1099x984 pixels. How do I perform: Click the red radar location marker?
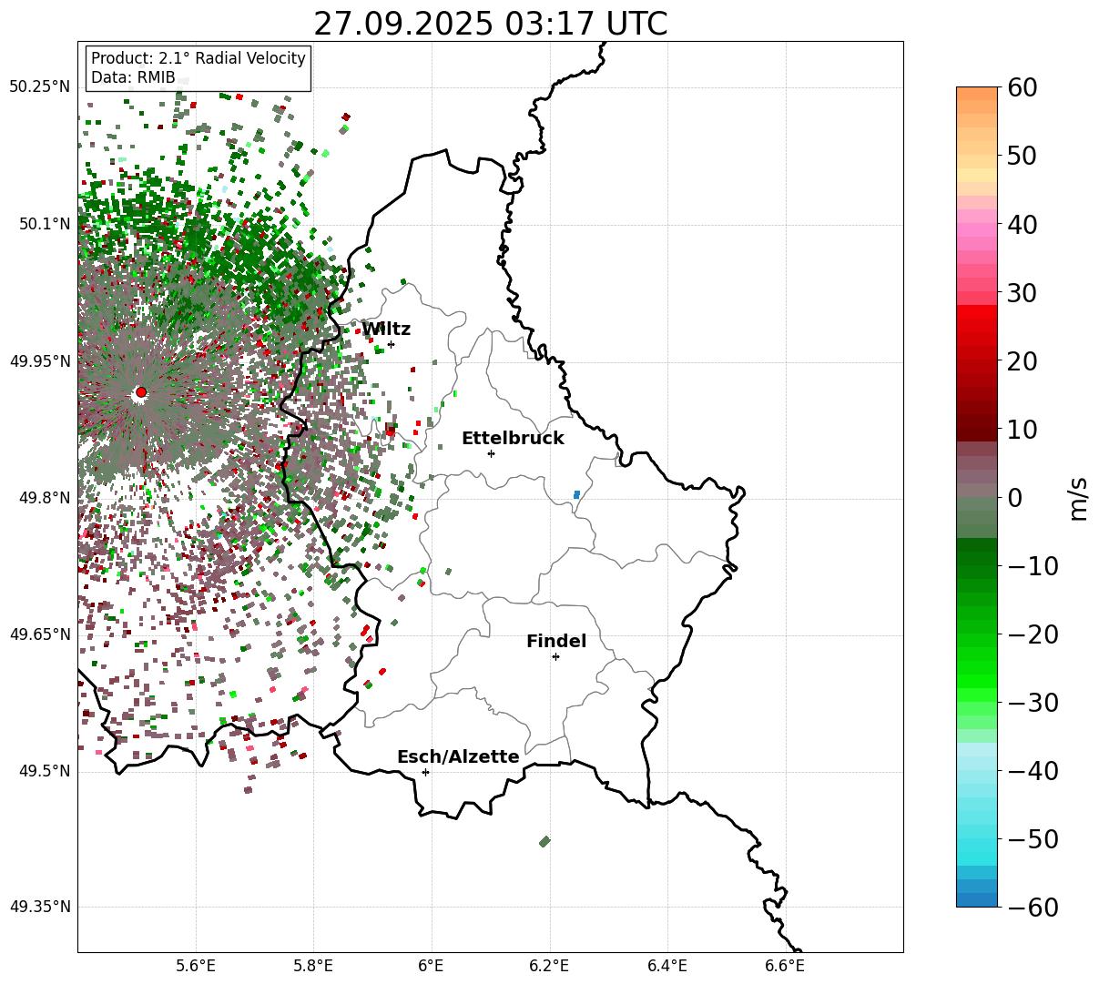point(141,392)
